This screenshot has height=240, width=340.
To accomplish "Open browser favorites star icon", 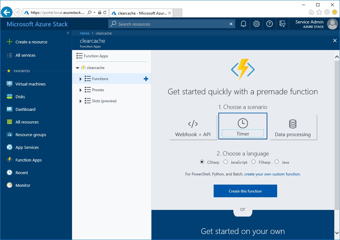I will [319, 12].
